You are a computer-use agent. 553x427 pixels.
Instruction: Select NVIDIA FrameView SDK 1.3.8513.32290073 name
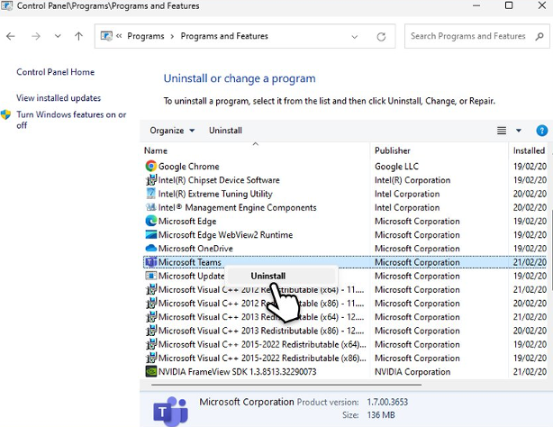pyautogui.click(x=238, y=371)
